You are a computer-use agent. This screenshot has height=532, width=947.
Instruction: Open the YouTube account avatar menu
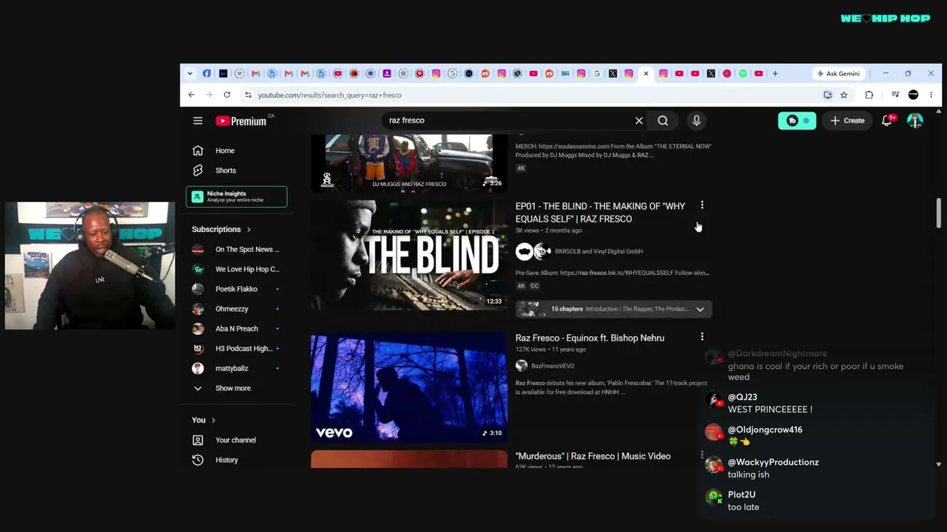[x=915, y=120]
